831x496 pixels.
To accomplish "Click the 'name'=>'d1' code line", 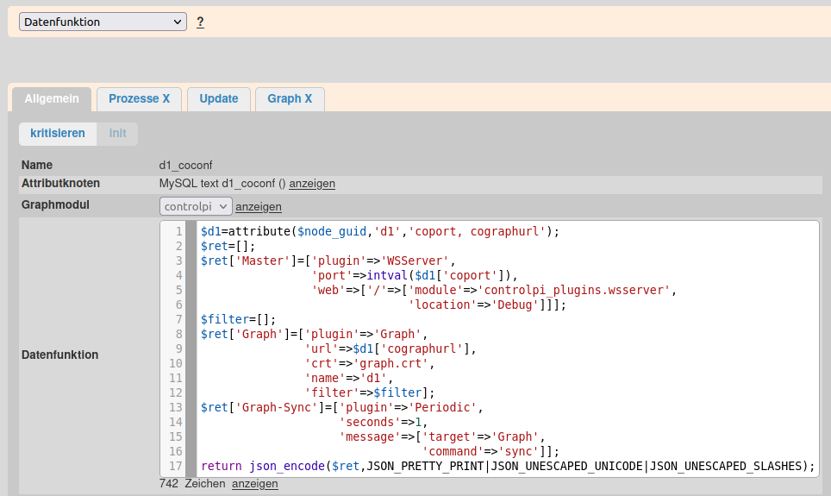I will 349,378.
